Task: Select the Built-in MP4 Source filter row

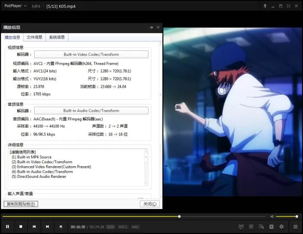Action: point(32,157)
